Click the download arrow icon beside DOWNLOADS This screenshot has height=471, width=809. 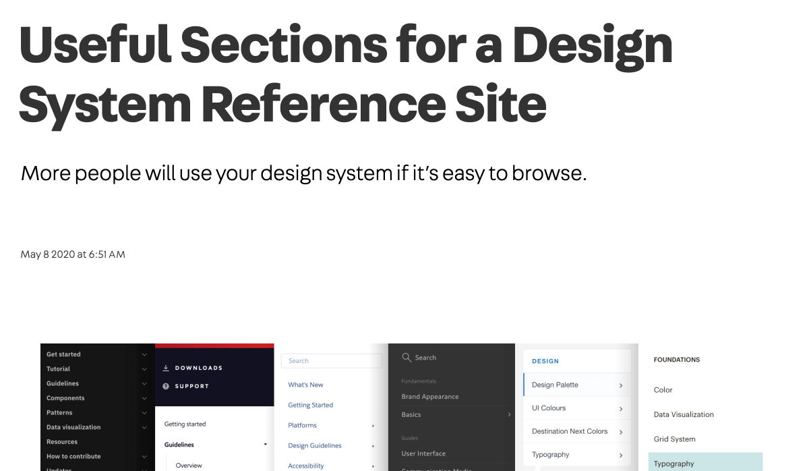[x=166, y=368]
